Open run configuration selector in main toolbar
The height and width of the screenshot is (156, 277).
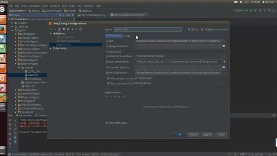click(239, 10)
